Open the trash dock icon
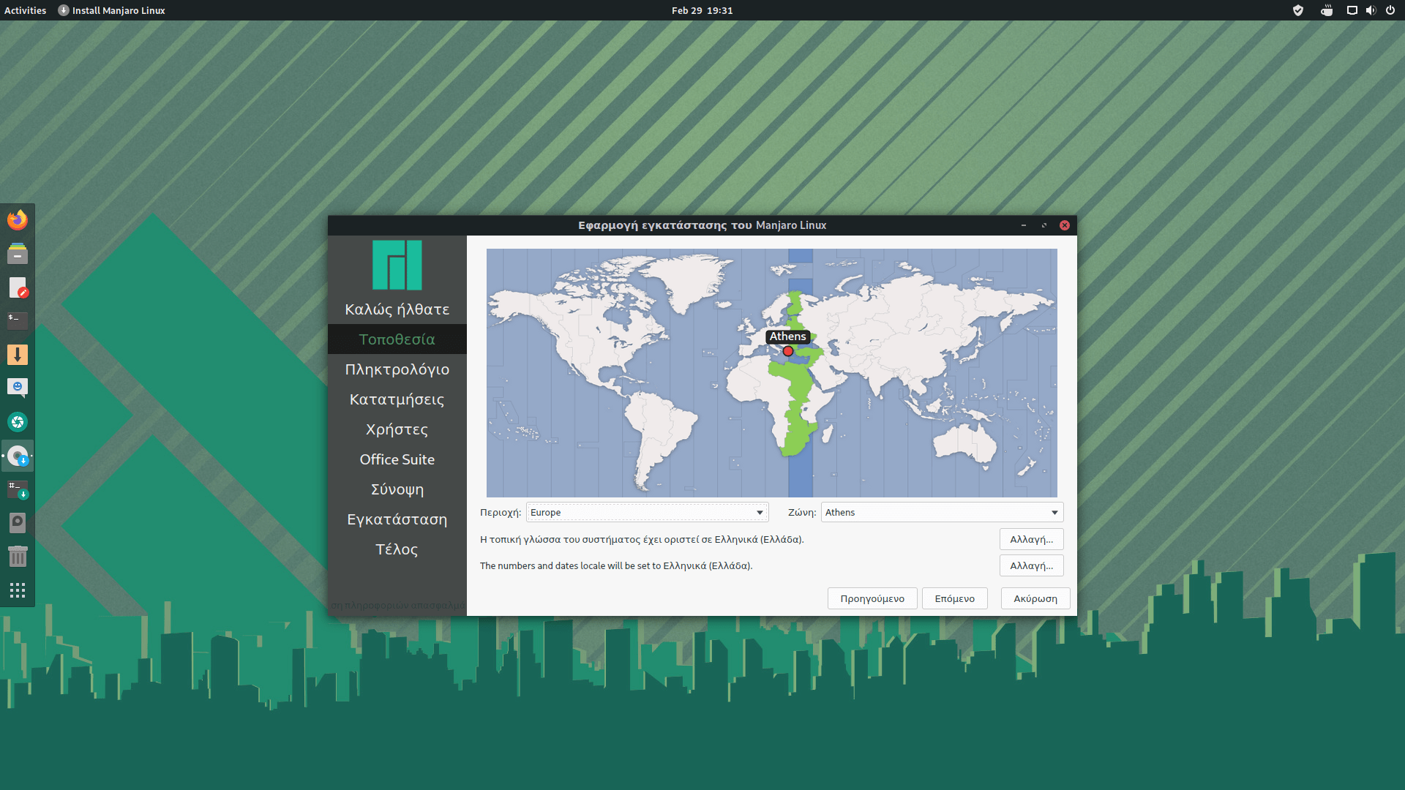Screen dimensions: 1405x790 pyautogui.click(x=18, y=557)
